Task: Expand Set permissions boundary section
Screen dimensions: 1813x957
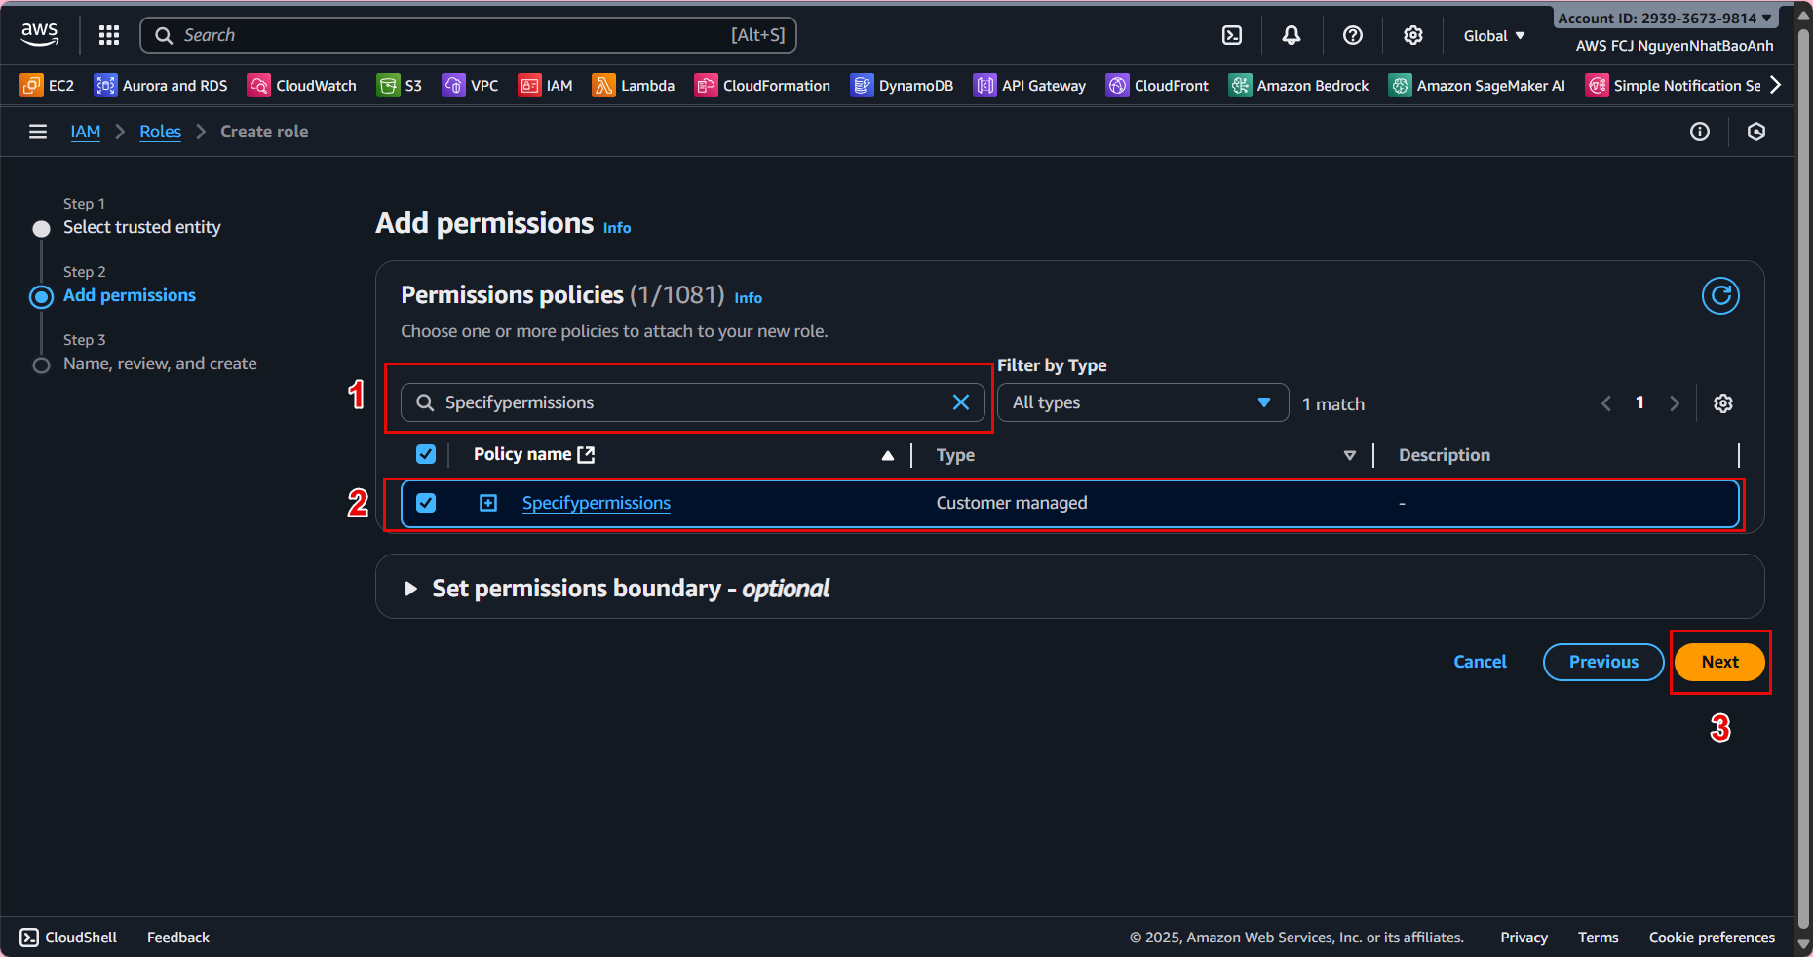Action: tap(411, 589)
